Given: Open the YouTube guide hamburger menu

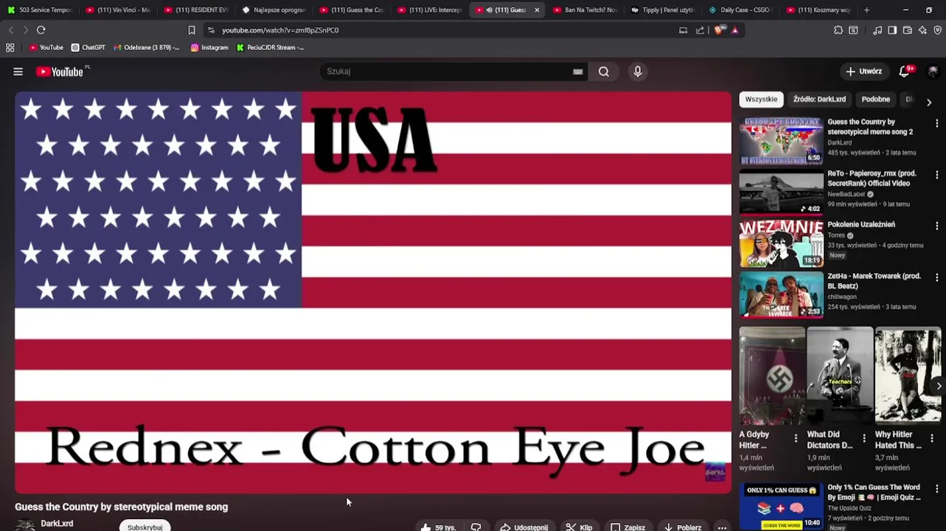Looking at the screenshot, I should point(18,72).
